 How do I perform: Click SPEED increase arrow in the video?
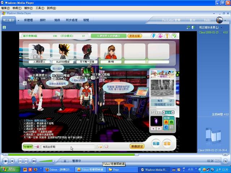pyautogui.click(x=173, y=112)
